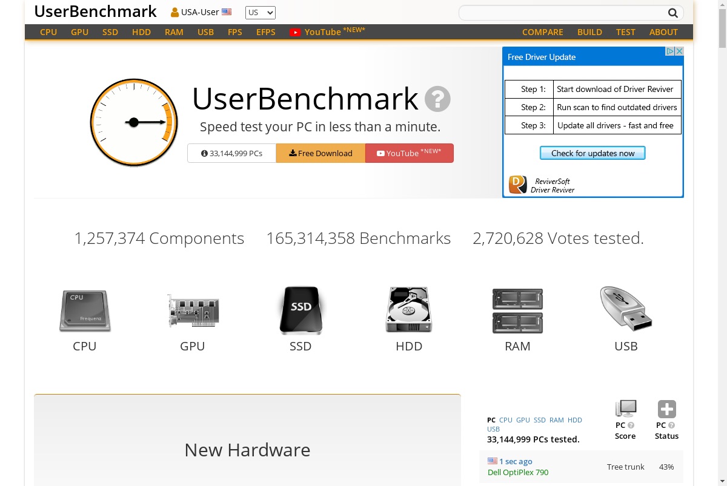
Task: Click the PC Status plus icon
Action: point(667,409)
